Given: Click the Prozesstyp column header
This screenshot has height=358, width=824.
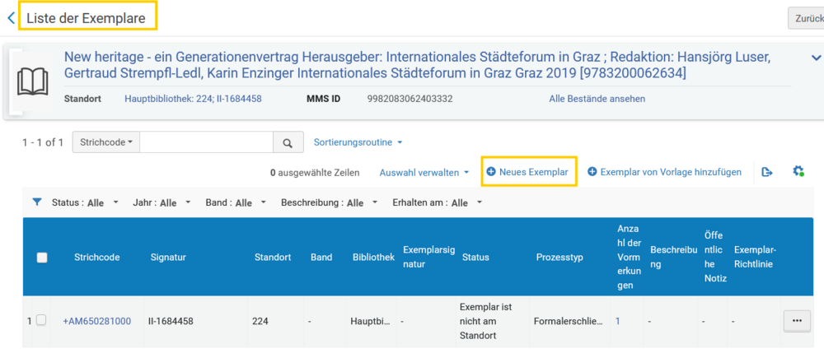Looking at the screenshot, I should [x=559, y=258].
